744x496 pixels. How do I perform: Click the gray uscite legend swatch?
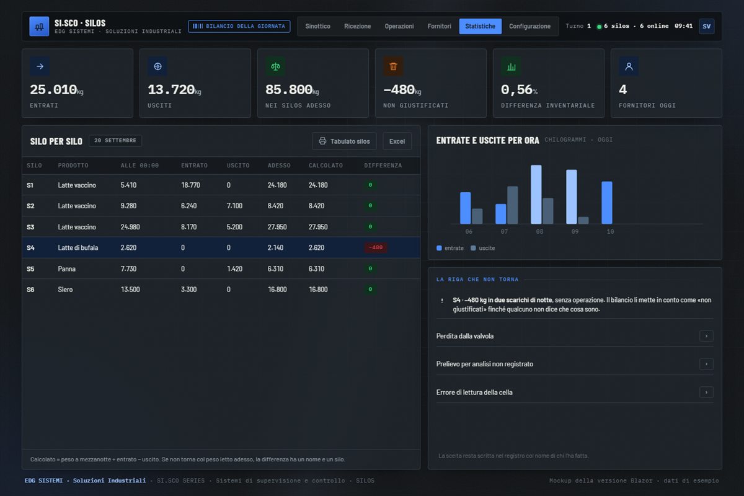474,248
